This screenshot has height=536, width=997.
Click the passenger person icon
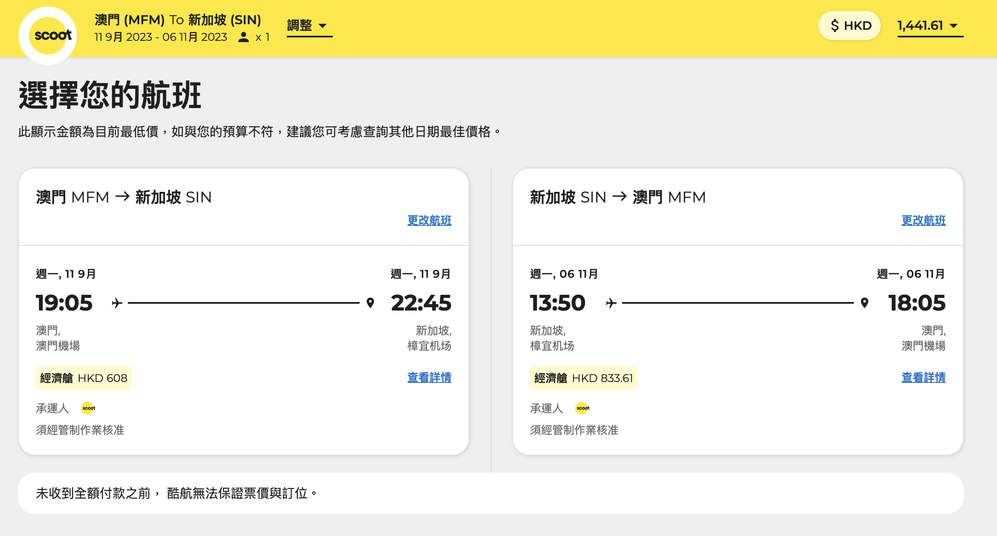click(x=243, y=37)
